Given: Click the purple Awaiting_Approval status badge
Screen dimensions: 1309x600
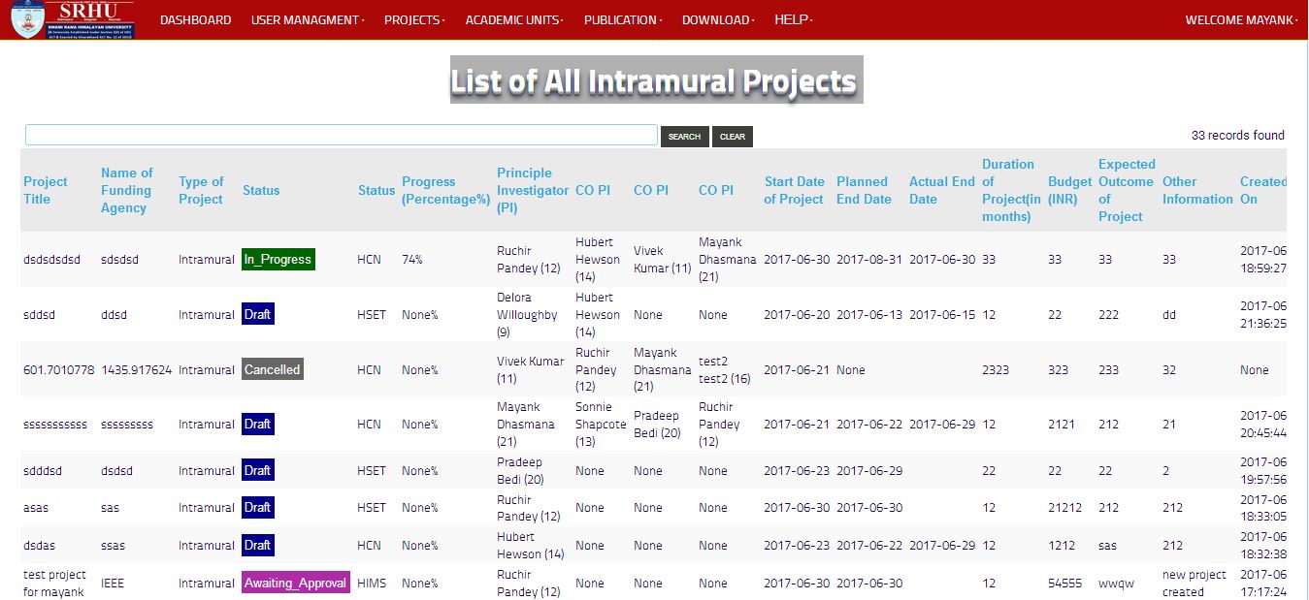Looking at the screenshot, I should (x=296, y=584).
